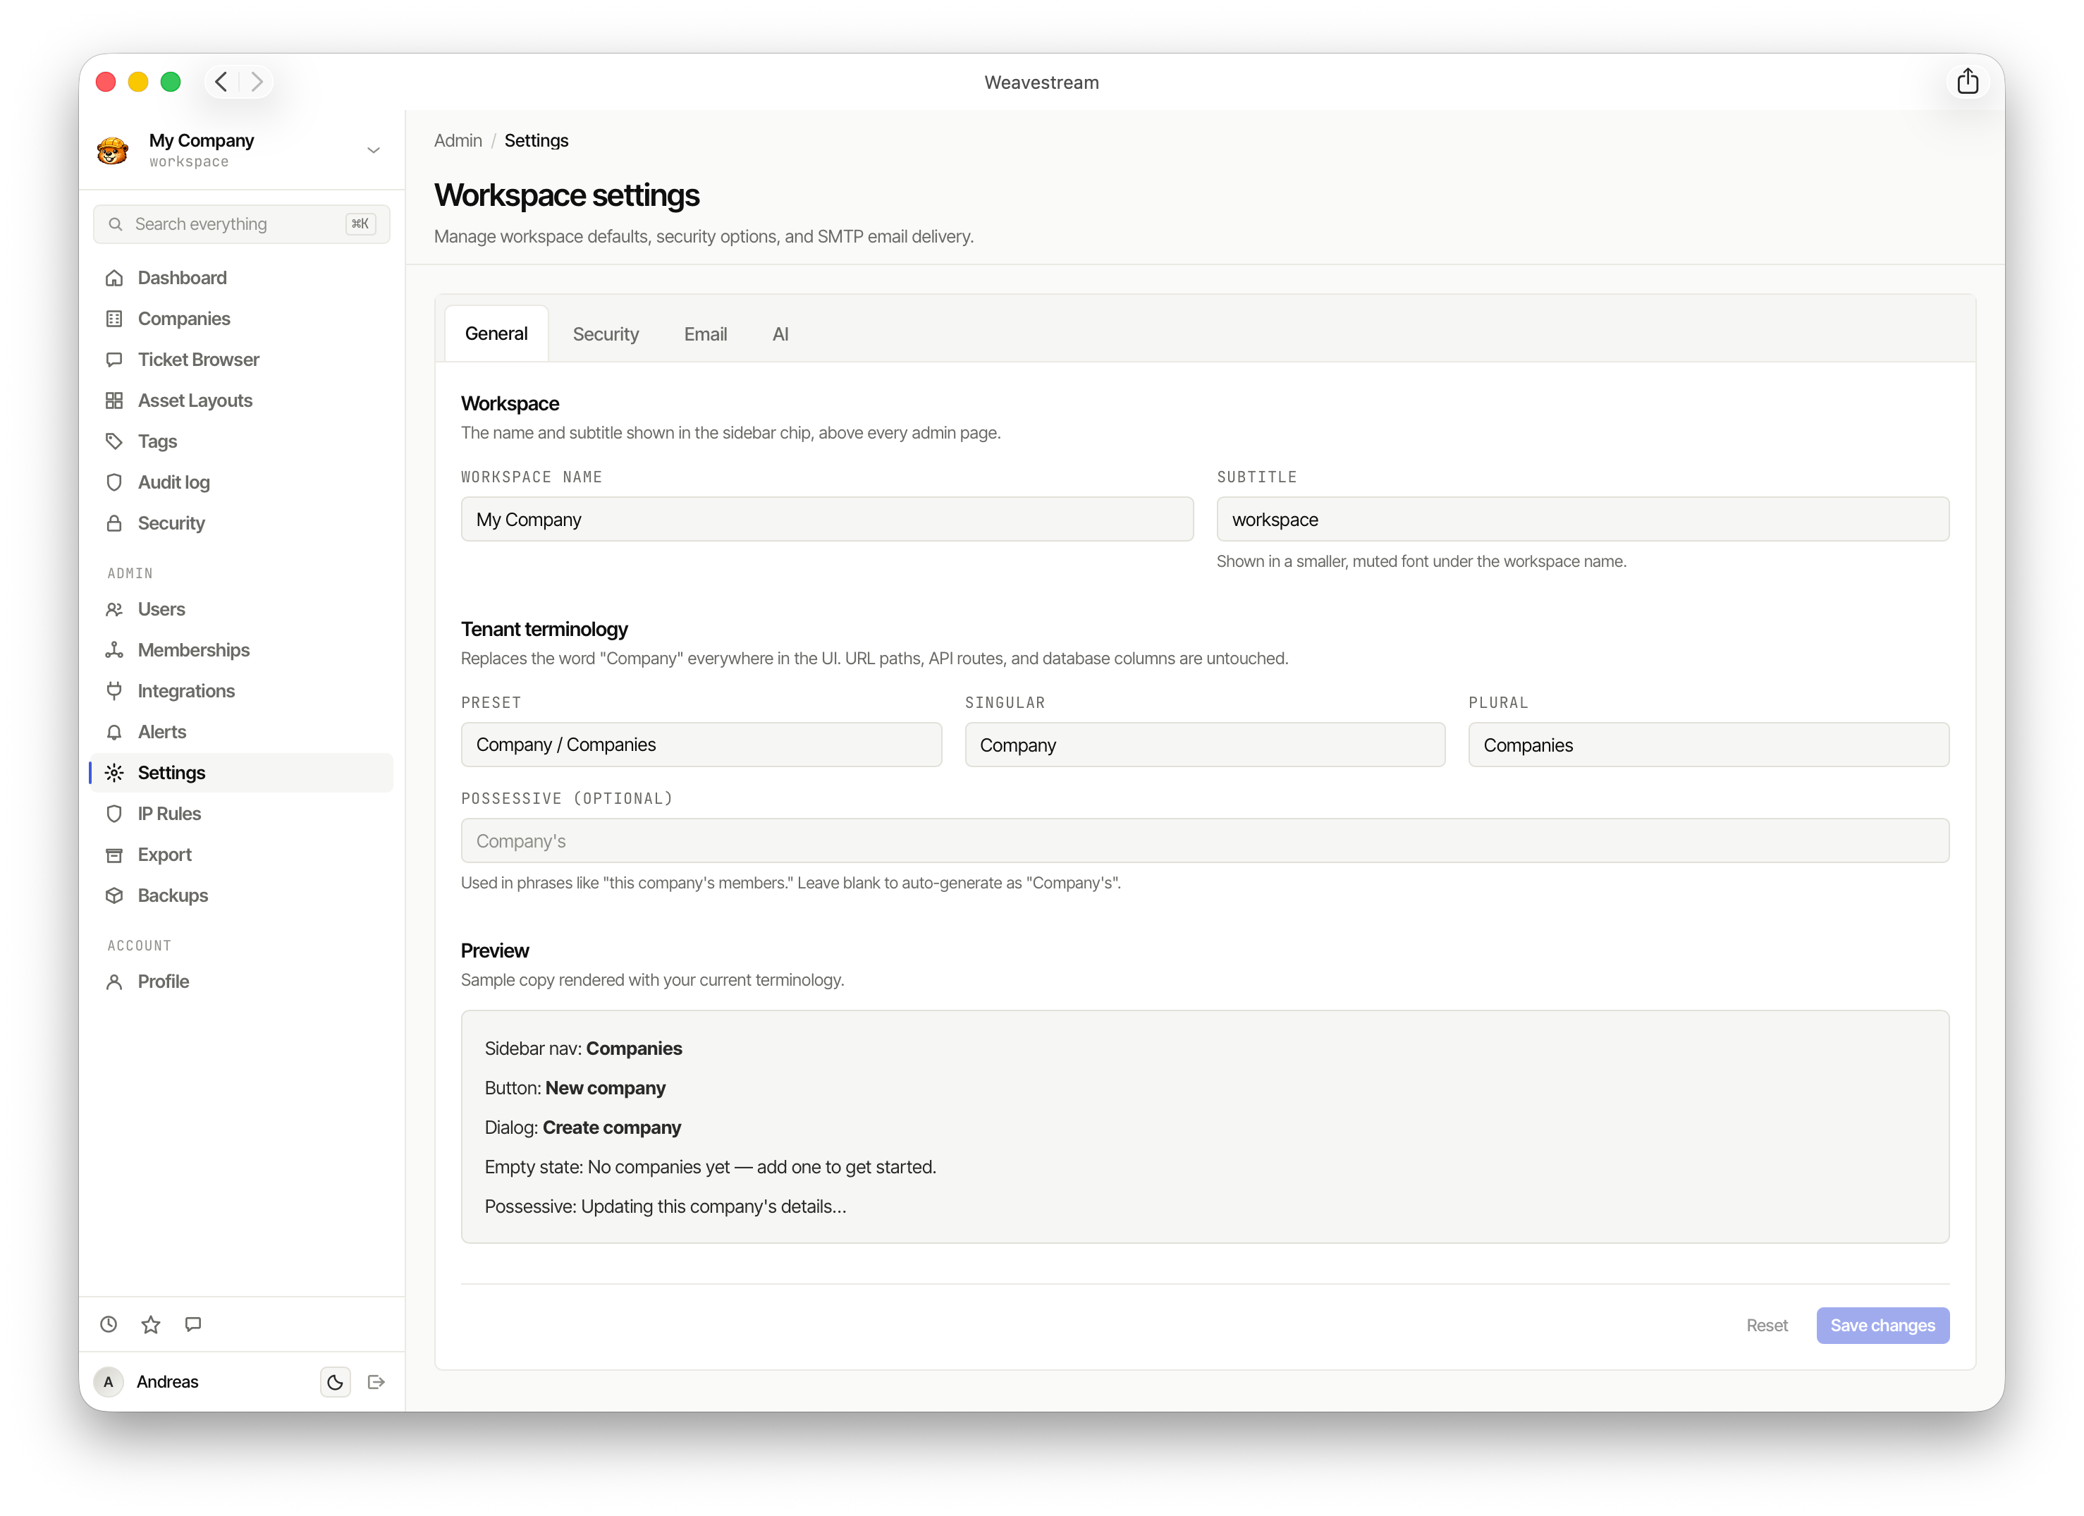Click the bear workspace avatar
2084x1516 pixels.
click(113, 149)
